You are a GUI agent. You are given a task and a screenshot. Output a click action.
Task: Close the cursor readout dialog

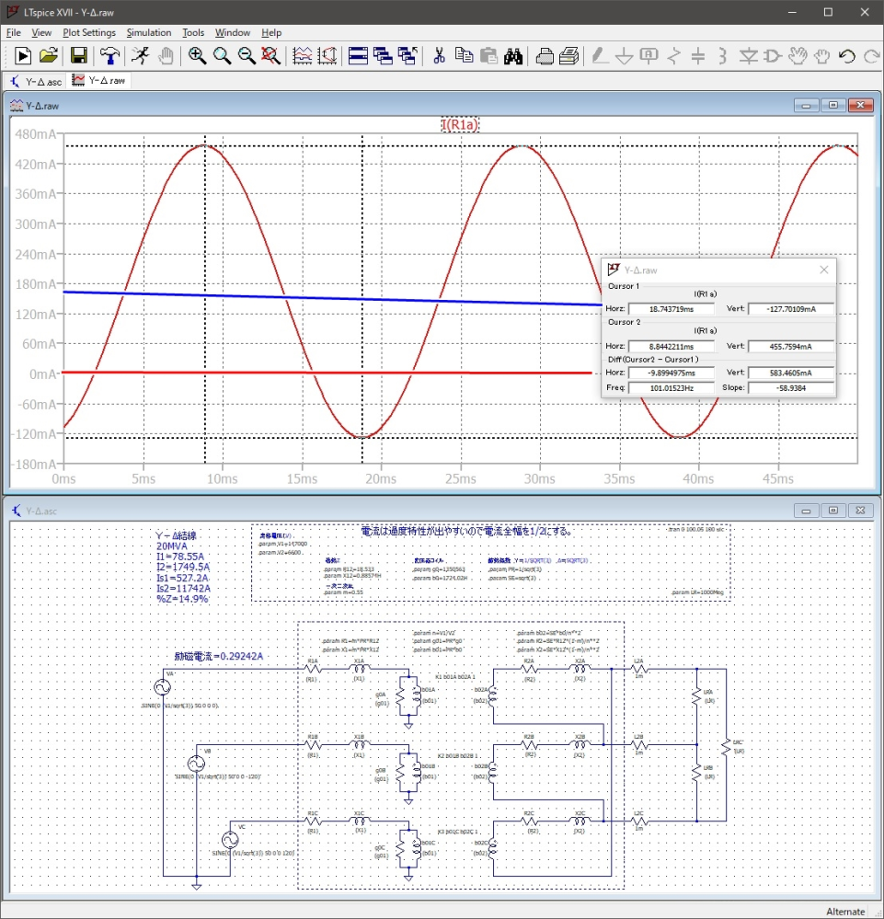(823, 270)
